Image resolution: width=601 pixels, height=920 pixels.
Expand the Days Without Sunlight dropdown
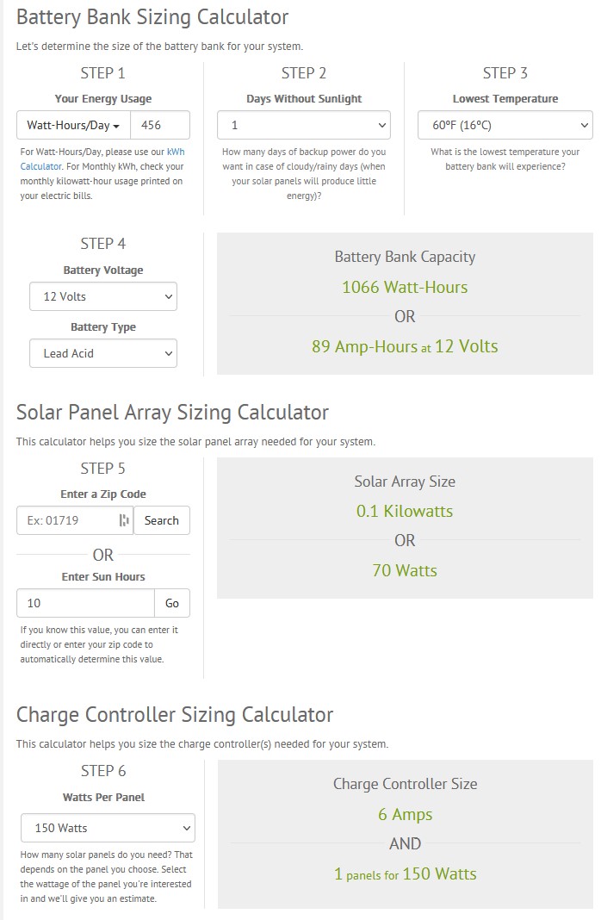(x=303, y=125)
